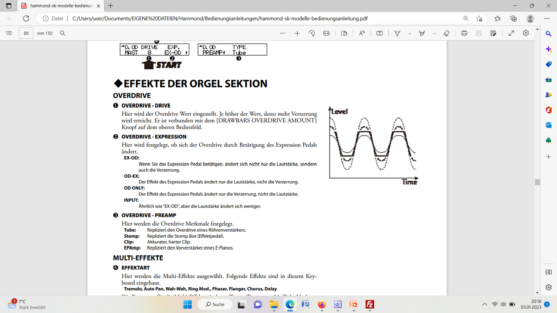Image resolution: width=557 pixels, height=313 pixels.
Task: Open the site info Datei indicator
Action: click(x=53, y=19)
